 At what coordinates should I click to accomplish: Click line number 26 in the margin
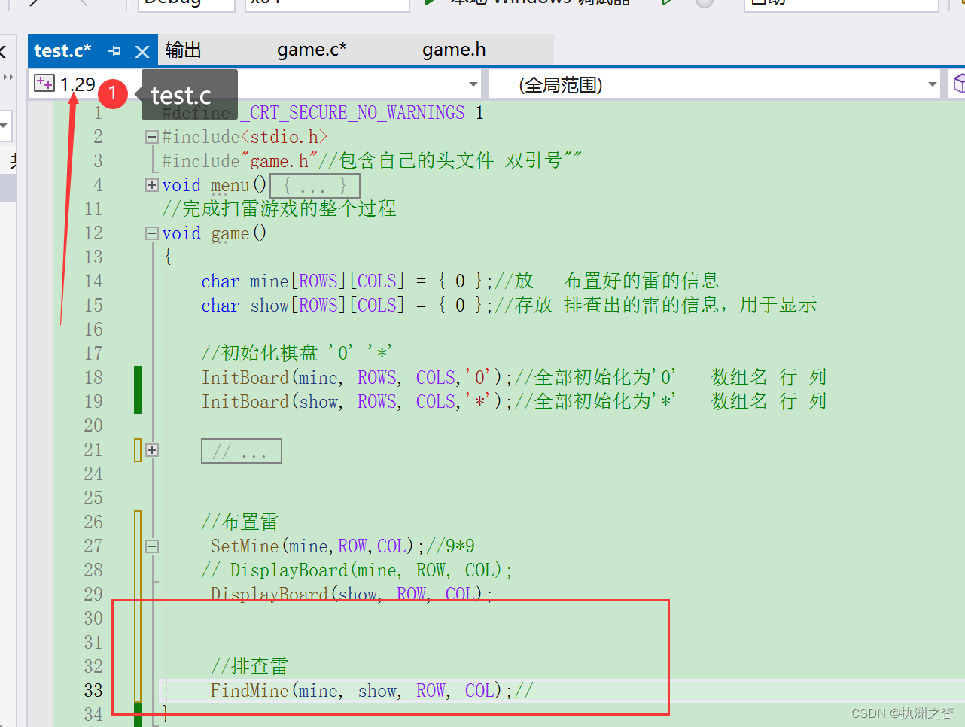click(93, 522)
